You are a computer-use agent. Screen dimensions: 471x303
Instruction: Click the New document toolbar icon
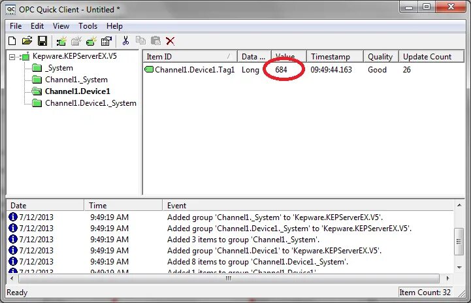[12, 41]
